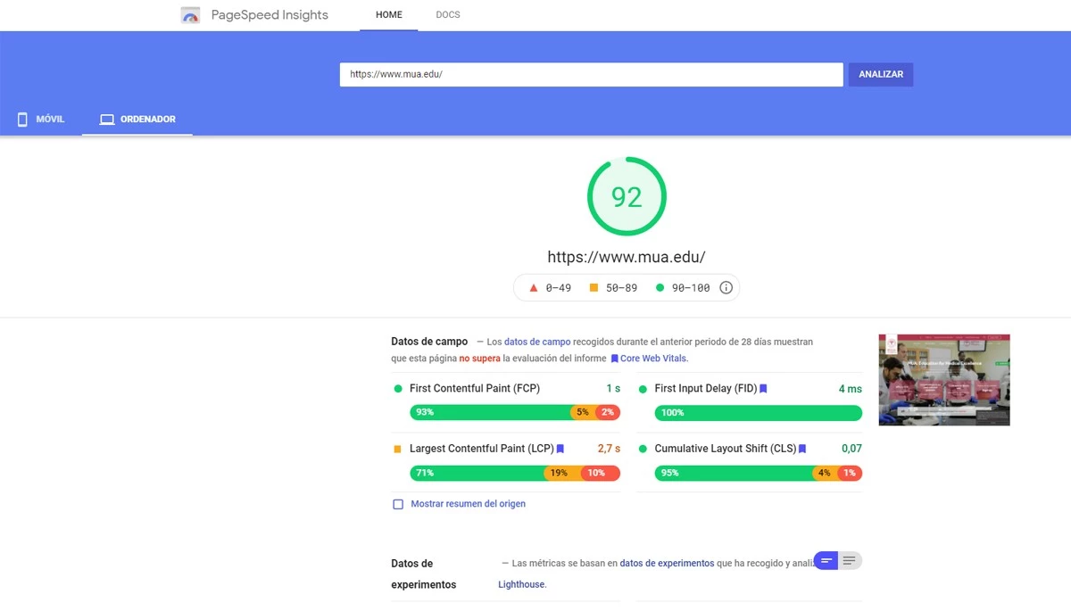Viewport: 1071px width, 611px height.
Task: Click the https://www.mua.edu/ heading below the score
Action: 627,257
